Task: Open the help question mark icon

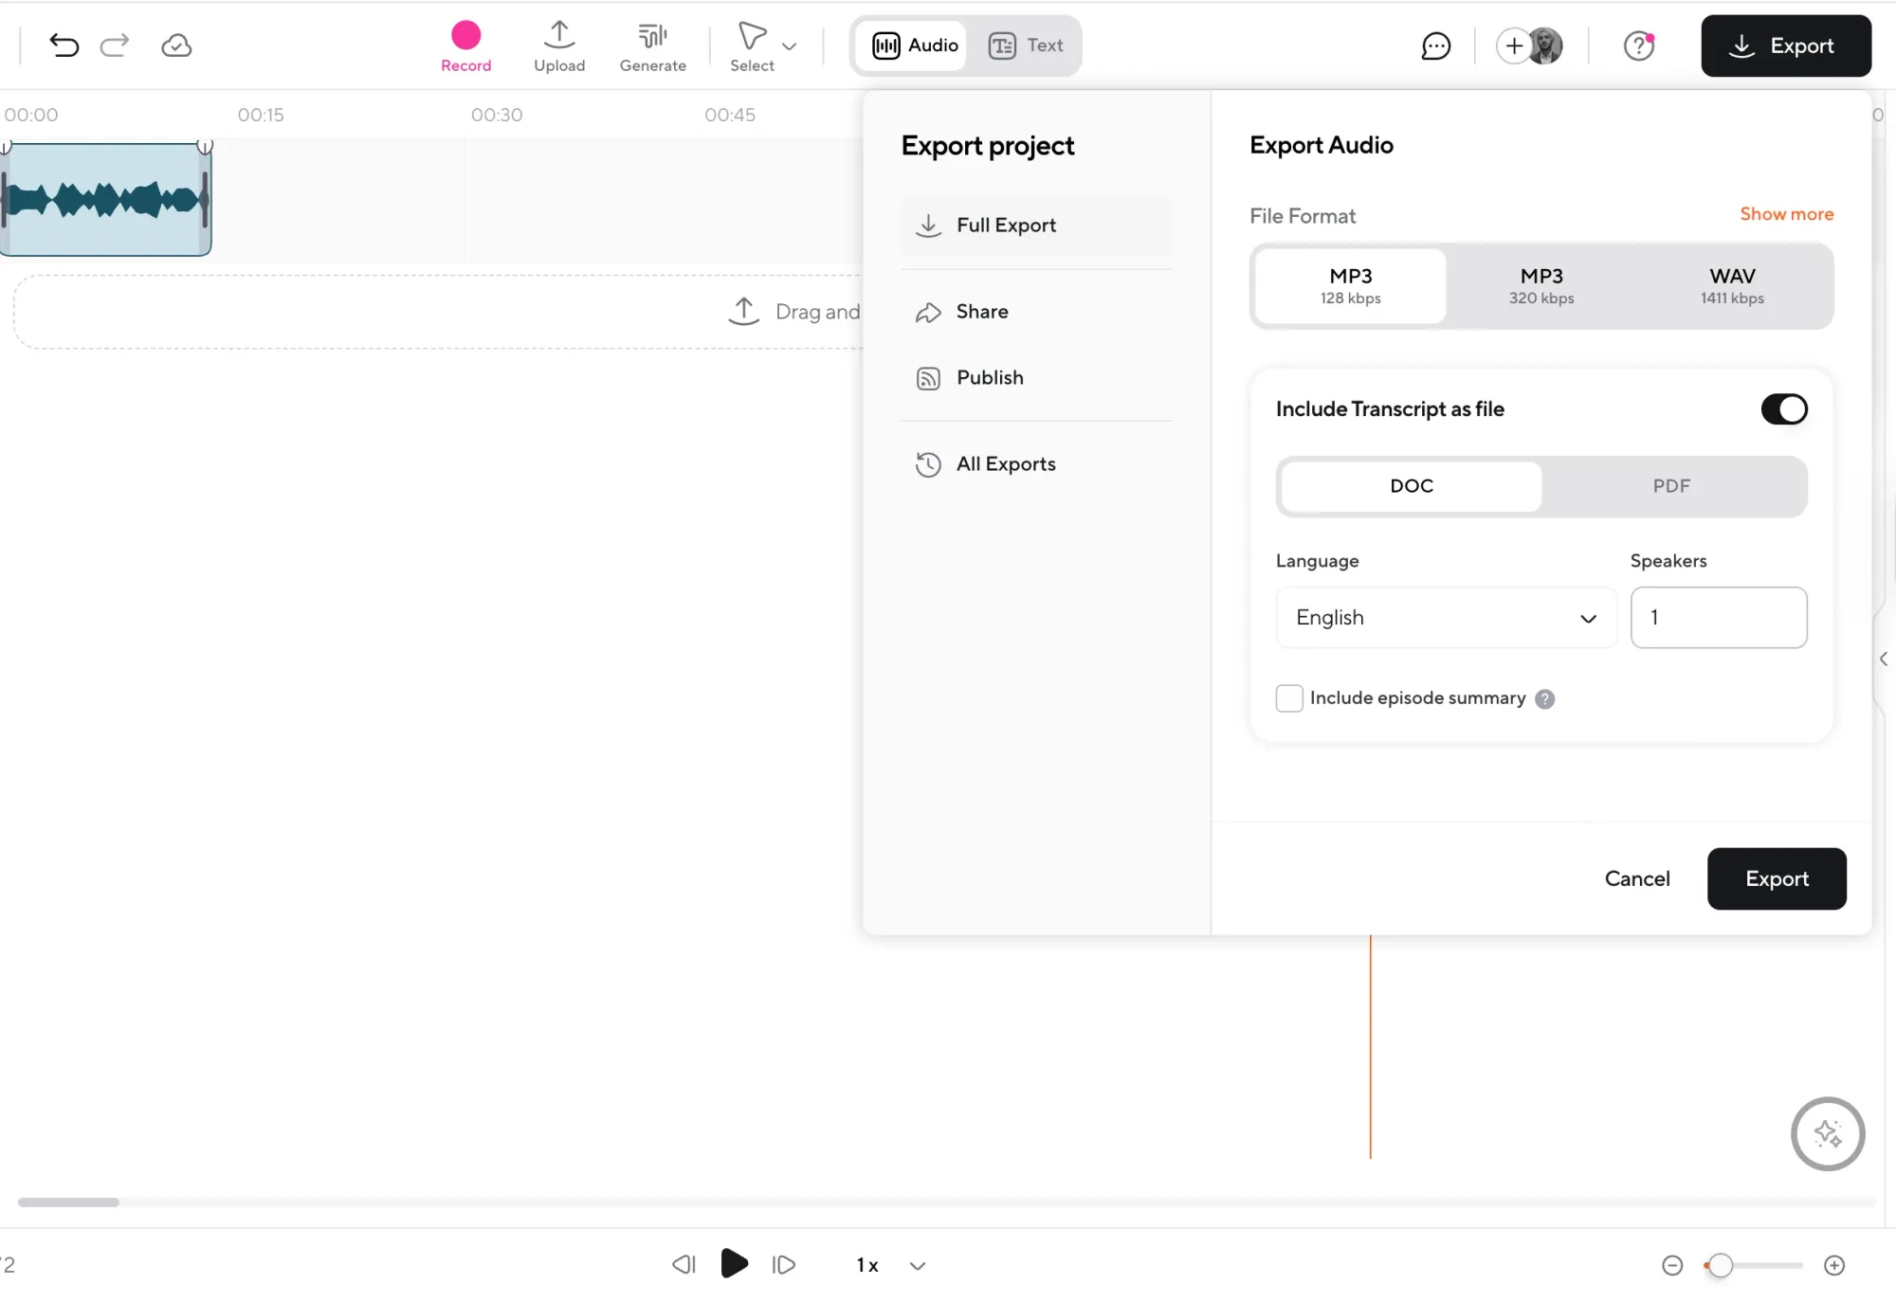Action: pyautogui.click(x=1638, y=45)
